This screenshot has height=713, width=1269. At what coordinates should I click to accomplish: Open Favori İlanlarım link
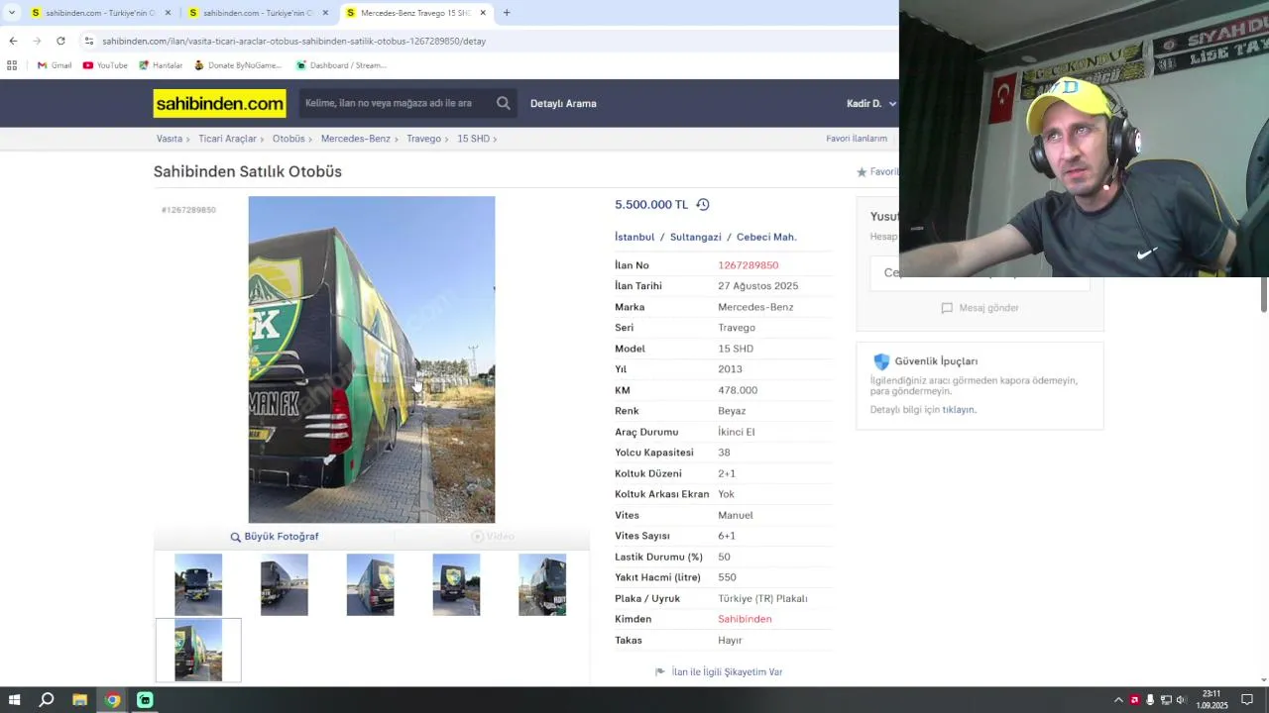point(857,139)
